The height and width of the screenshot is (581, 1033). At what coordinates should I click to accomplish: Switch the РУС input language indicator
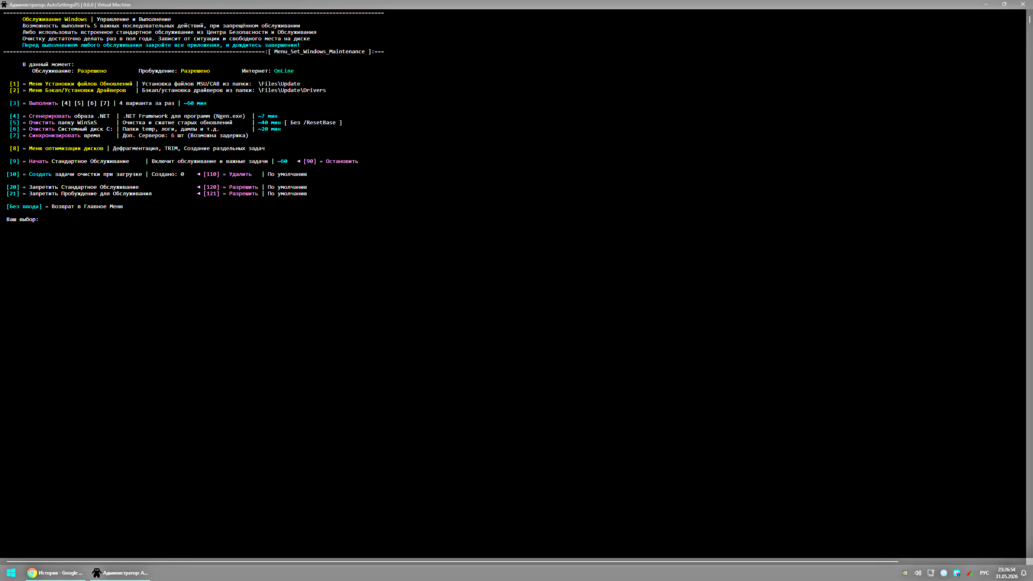coord(984,573)
